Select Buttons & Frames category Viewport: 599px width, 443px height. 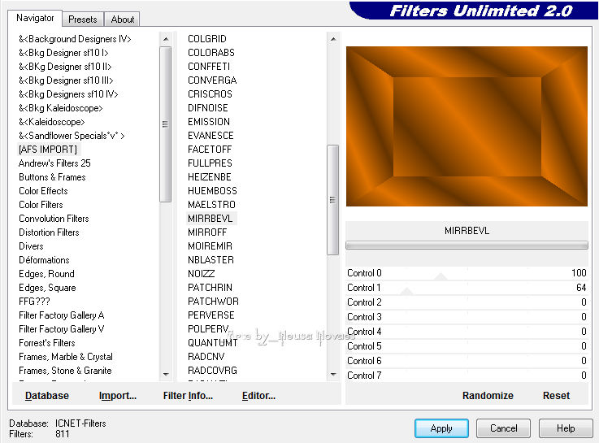pos(52,177)
